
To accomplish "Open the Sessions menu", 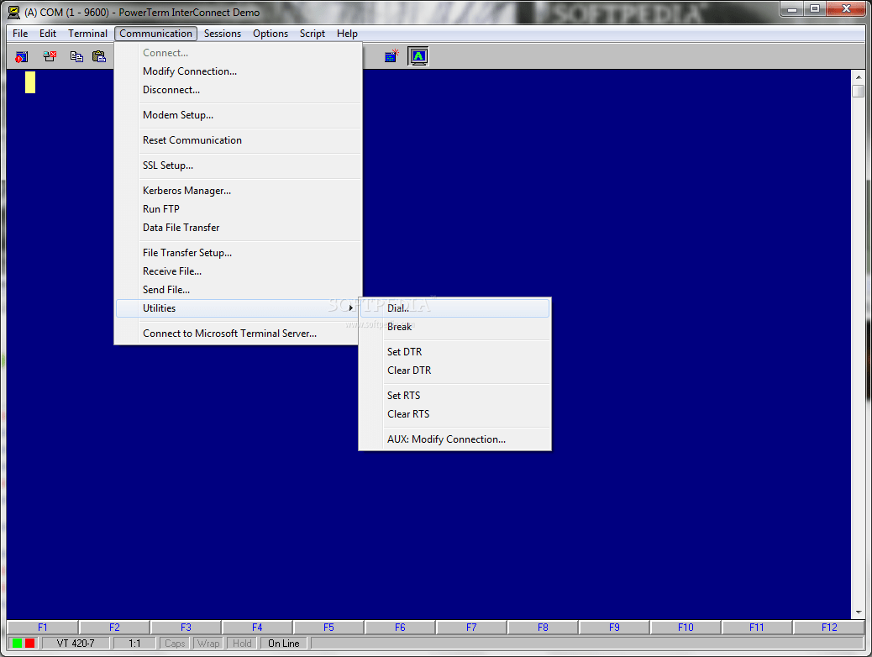I will click(x=223, y=34).
